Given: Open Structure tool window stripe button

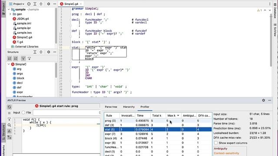Looking at the screenshot, I should (x=3, y=133).
